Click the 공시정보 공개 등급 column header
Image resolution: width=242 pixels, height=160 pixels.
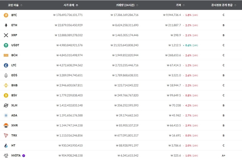pyautogui.click(x=222, y=5)
